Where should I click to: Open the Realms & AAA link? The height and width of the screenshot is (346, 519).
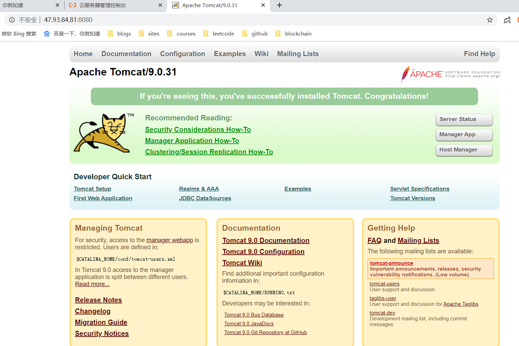tap(199, 189)
